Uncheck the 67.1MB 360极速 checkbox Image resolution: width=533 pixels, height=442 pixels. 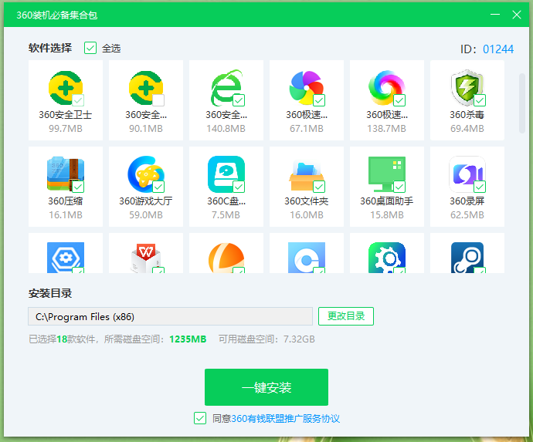coord(319,100)
